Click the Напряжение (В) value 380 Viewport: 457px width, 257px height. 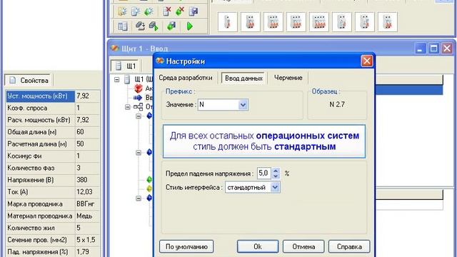82,180
